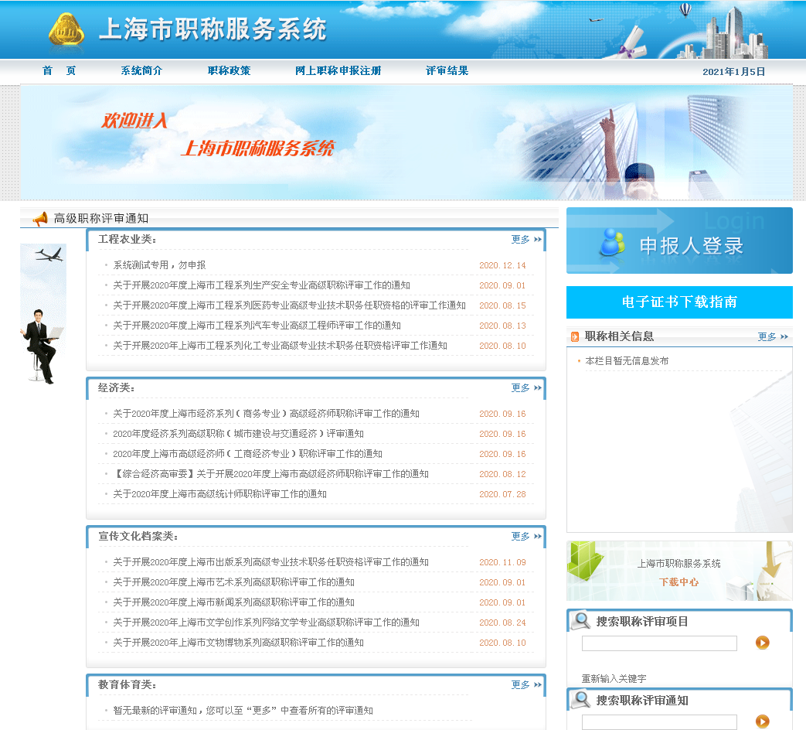Expand 宣传文化档案类 notices via 更多 link

(x=519, y=536)
